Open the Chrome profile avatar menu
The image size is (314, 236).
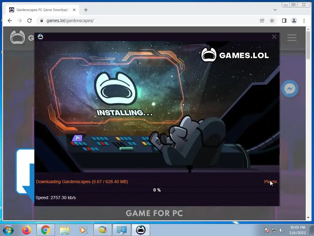pos(294,21)
